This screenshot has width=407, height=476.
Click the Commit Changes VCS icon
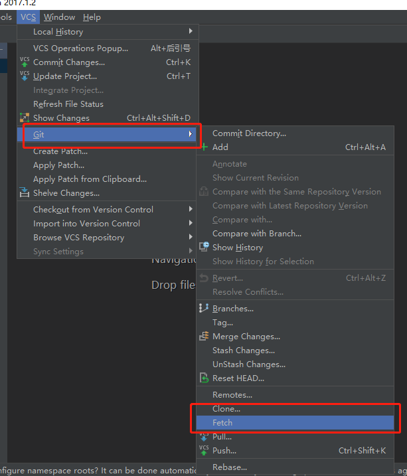tap(25, 62)
